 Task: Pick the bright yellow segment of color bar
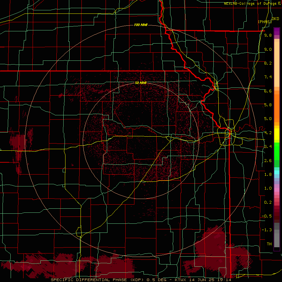tap(277, 134)
